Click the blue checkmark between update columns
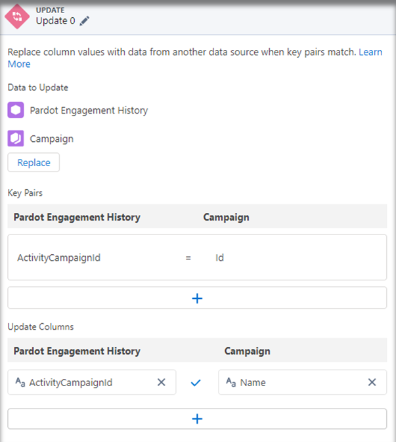 195,382
